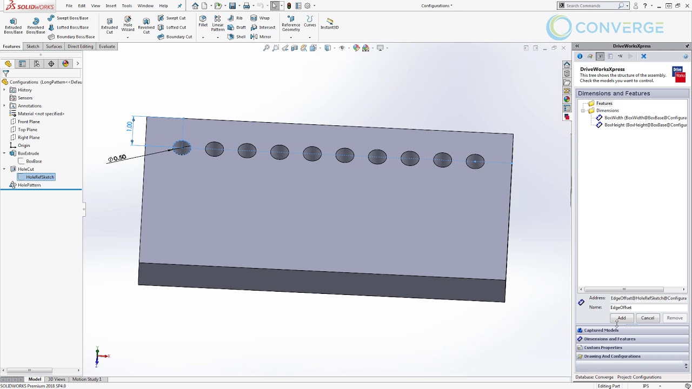Apply the Fillet tool
Image resolution: width=692 pixels, height=389 pixels.
tap(203, 22)
